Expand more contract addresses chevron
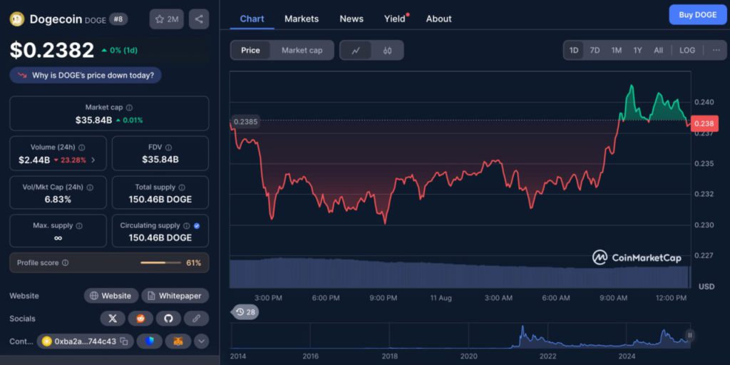Image resolution: width=730 pixels, height=365 pixels. (202, 341)
